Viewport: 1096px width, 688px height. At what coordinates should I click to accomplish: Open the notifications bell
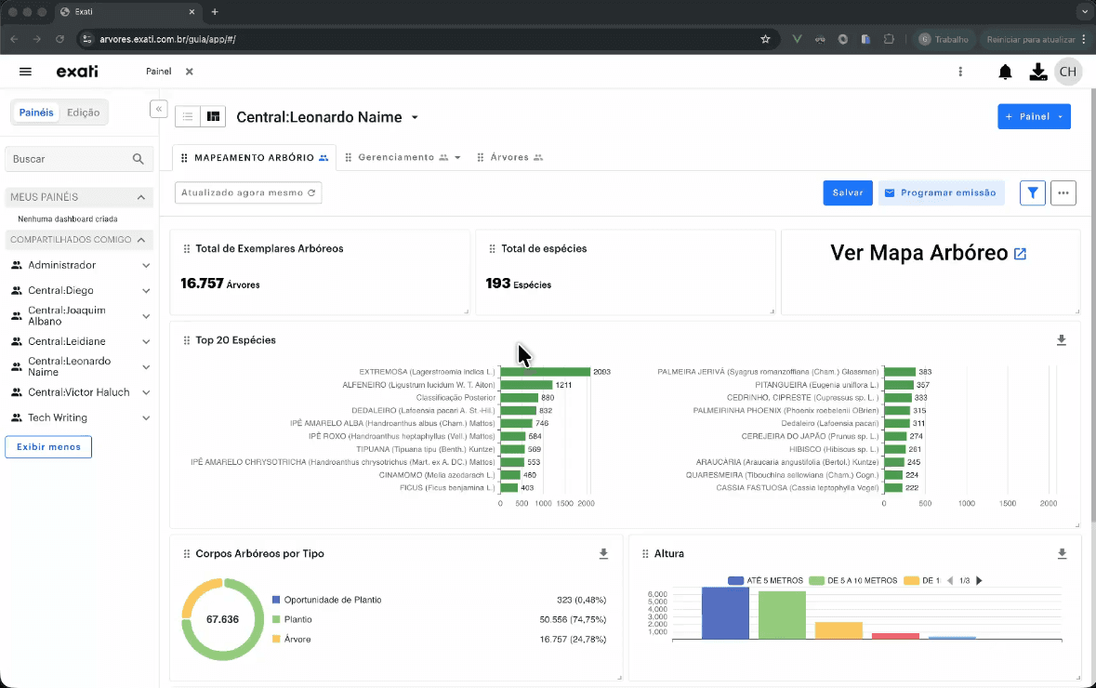1005,72
